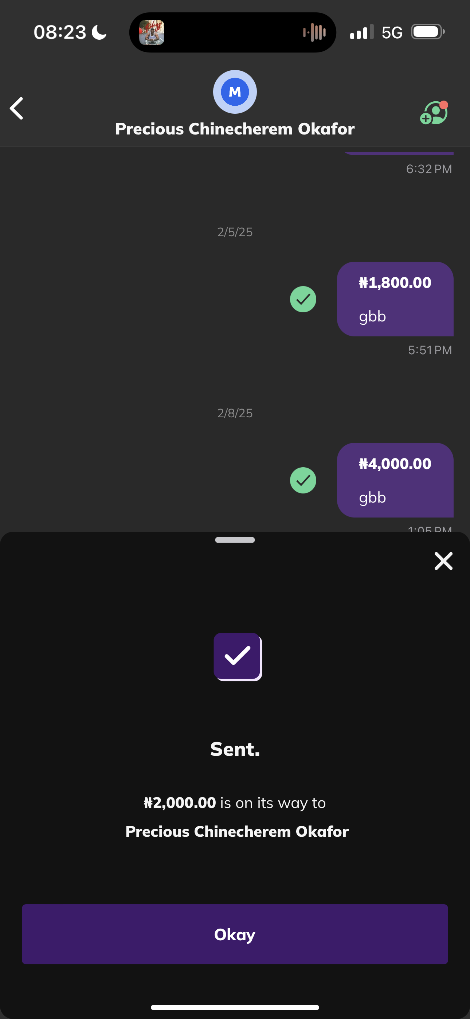Tap the purple checkmark Sent icon

click(x=238, y=657)
